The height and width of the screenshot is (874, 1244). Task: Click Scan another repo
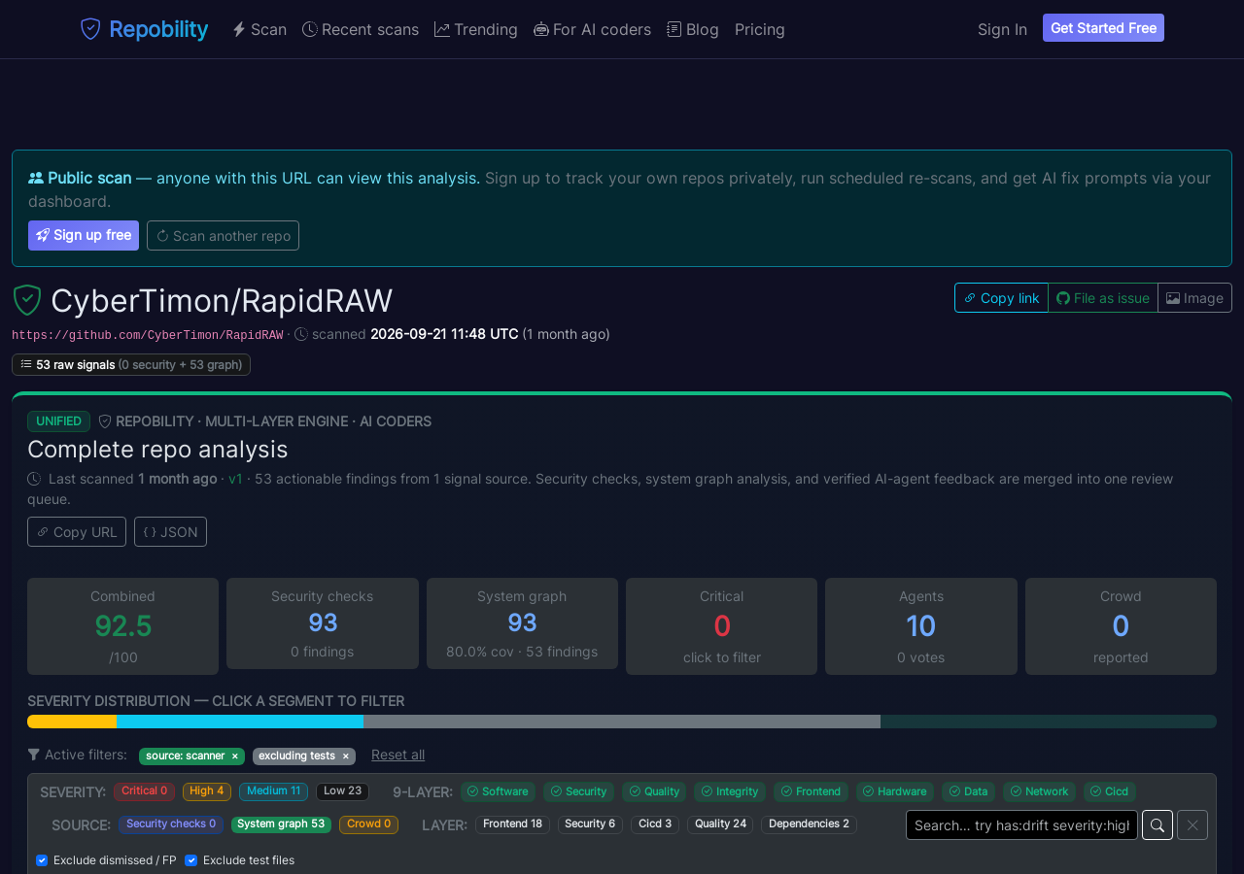(223, 235)
